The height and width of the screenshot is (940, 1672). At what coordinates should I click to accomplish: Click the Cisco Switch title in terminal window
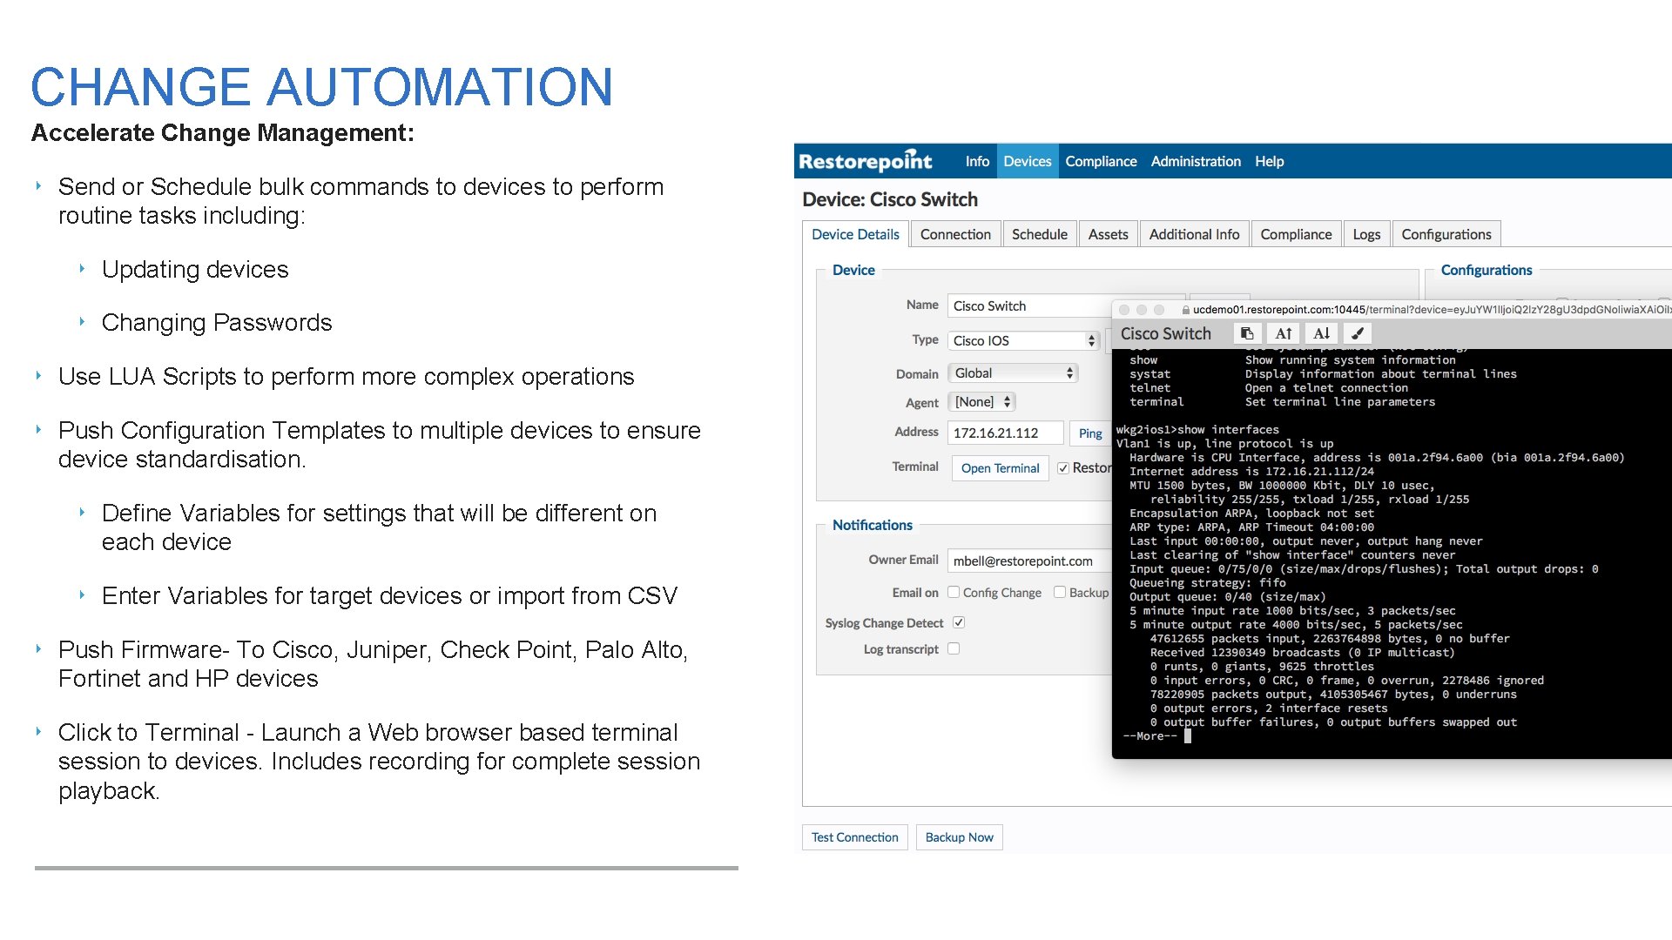(x=1165, y=333)
